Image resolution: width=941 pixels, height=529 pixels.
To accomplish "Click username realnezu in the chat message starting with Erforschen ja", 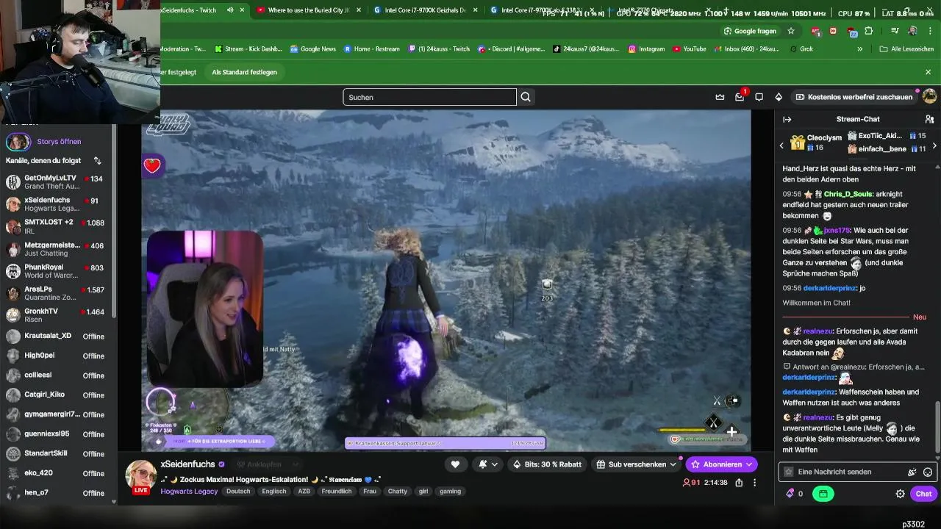I will (817, 331).
